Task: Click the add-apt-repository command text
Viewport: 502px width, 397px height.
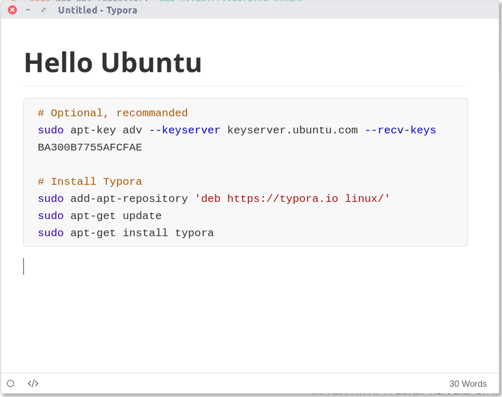Action: [x=129, y=198]
